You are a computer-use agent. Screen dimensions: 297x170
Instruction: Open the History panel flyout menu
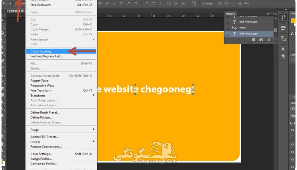[x=275, y=13]
